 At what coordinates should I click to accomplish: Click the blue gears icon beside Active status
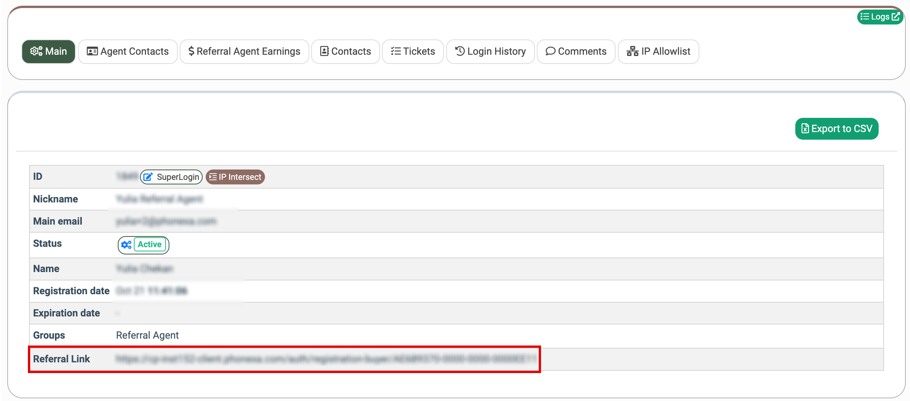click(x=126, y=245)
